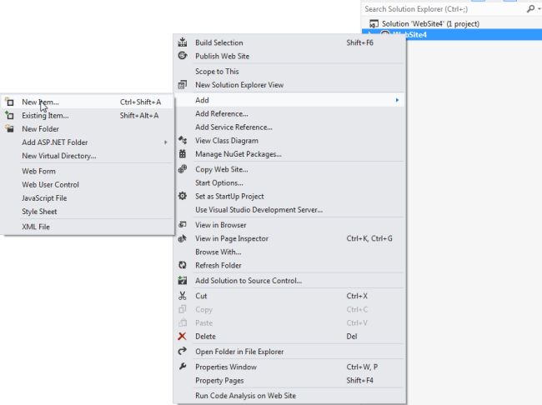The height and width of the screenshot is (405, 542).
Task: Click the Search Solution Explorer input field
Action: pos(444,9)
